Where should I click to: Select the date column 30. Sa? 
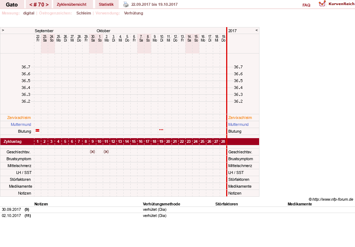point(93,38)
